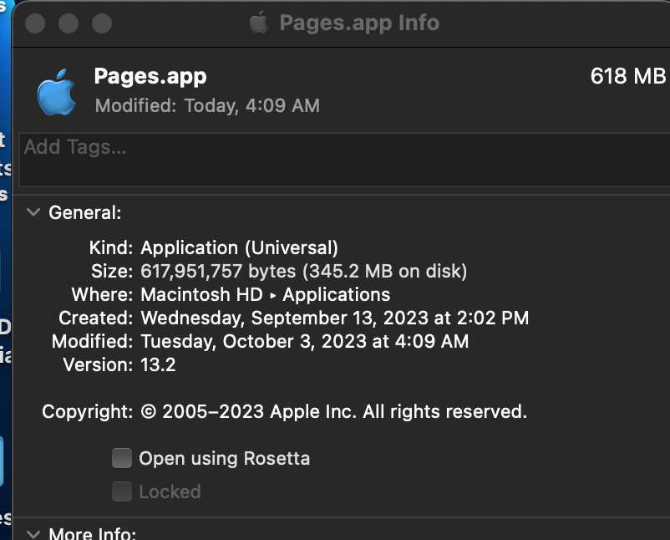Image resolution: width=670 pixels, height=540 pixels.
Task: Click the Modified date under General
Action: (304, 341)
